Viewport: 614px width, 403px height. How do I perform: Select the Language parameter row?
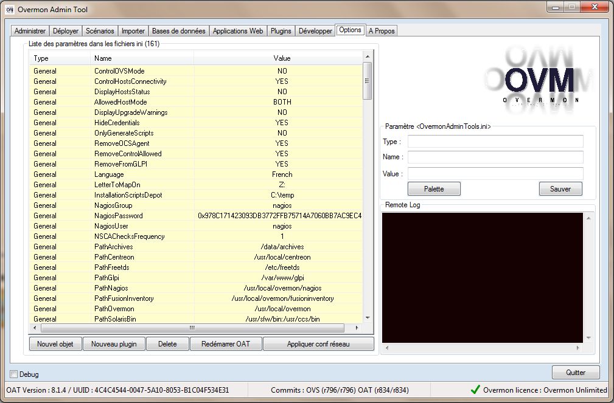196,174
